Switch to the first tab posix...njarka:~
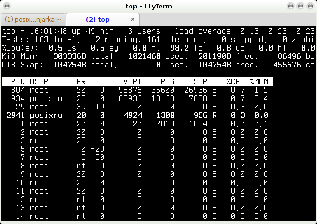 [x=33, y=20]
